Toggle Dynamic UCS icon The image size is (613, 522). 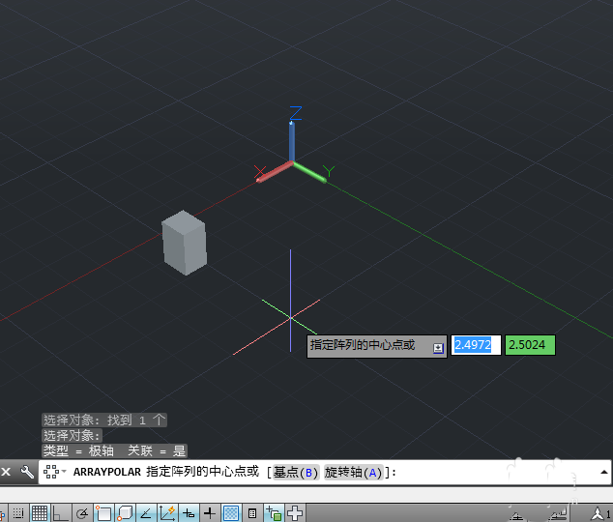coord(167,513)
